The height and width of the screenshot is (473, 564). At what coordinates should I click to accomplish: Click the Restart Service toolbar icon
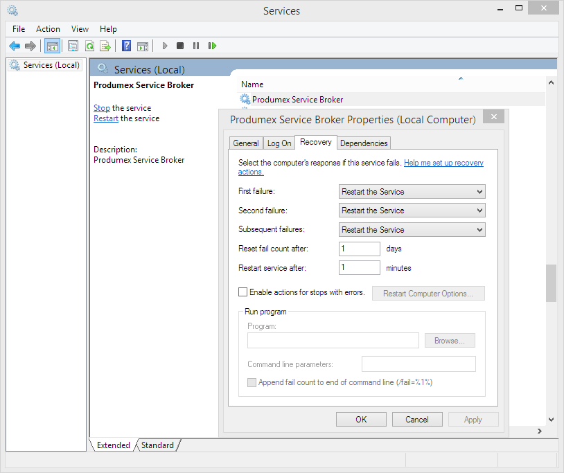pos(212,46)
